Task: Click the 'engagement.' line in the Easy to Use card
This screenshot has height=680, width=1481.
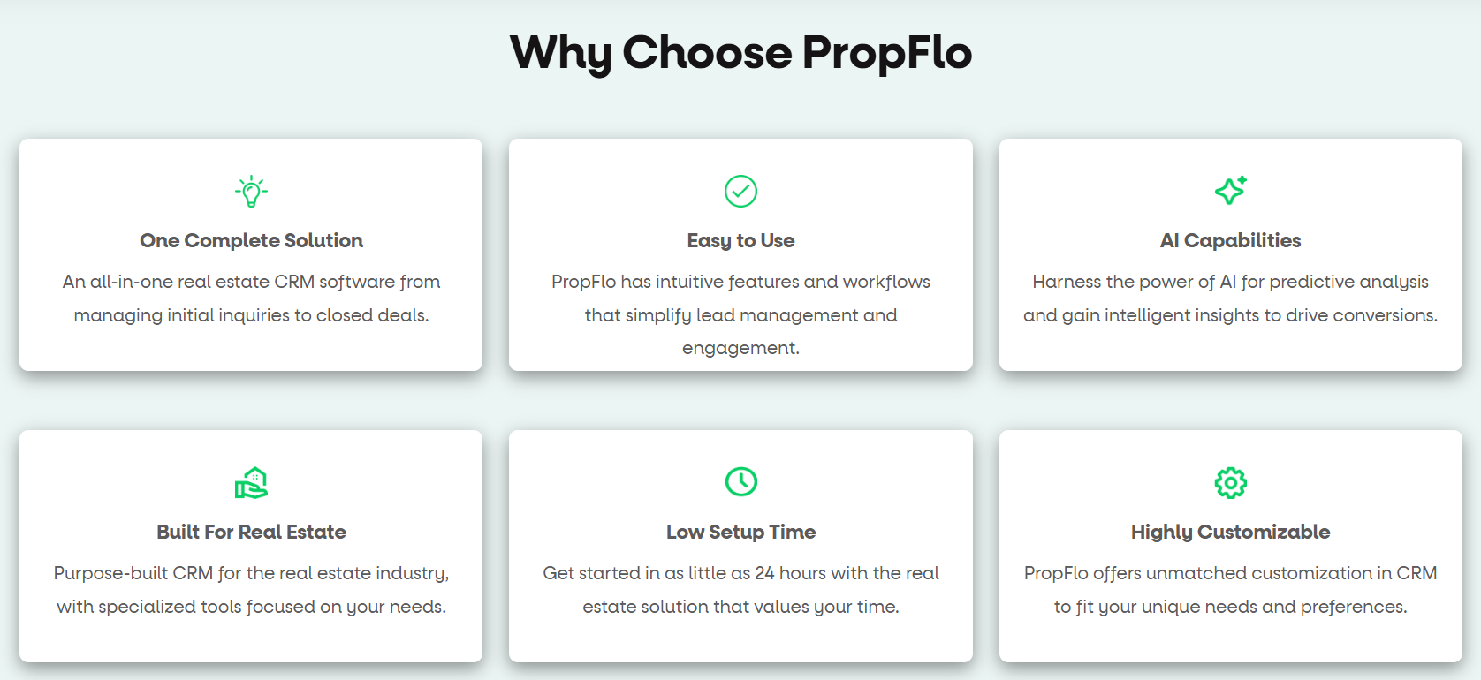Action: (x=740, y=348)
